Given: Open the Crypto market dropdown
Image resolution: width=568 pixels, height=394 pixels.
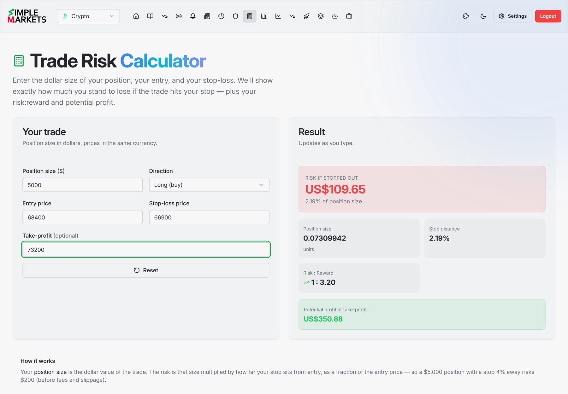Looking at the screenshot, I should click(x=88, y=16).
